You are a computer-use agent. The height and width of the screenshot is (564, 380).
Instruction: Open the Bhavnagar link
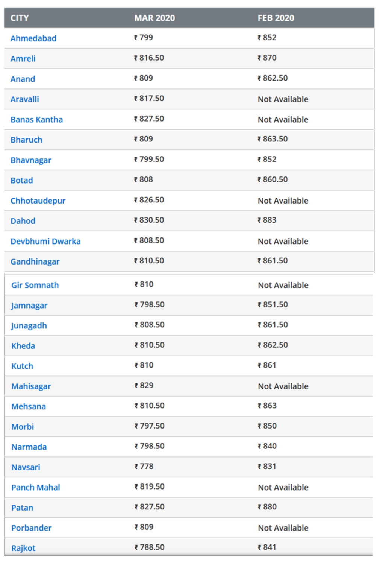[31, 160]
